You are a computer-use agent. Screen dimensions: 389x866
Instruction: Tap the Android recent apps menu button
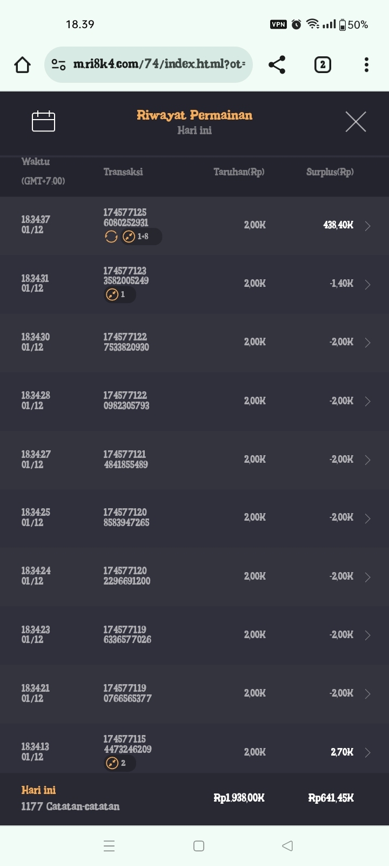[x=109, y=846]
